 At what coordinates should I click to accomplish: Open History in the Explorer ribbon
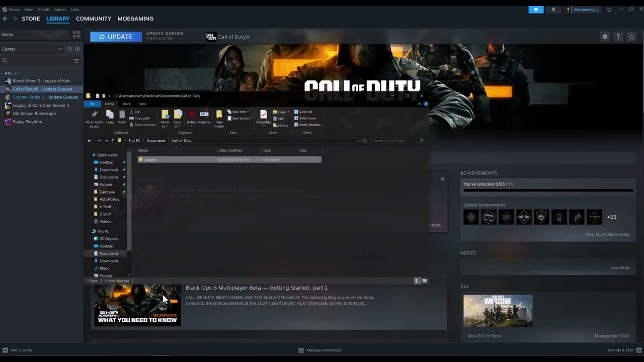click(x=281, y=125)
